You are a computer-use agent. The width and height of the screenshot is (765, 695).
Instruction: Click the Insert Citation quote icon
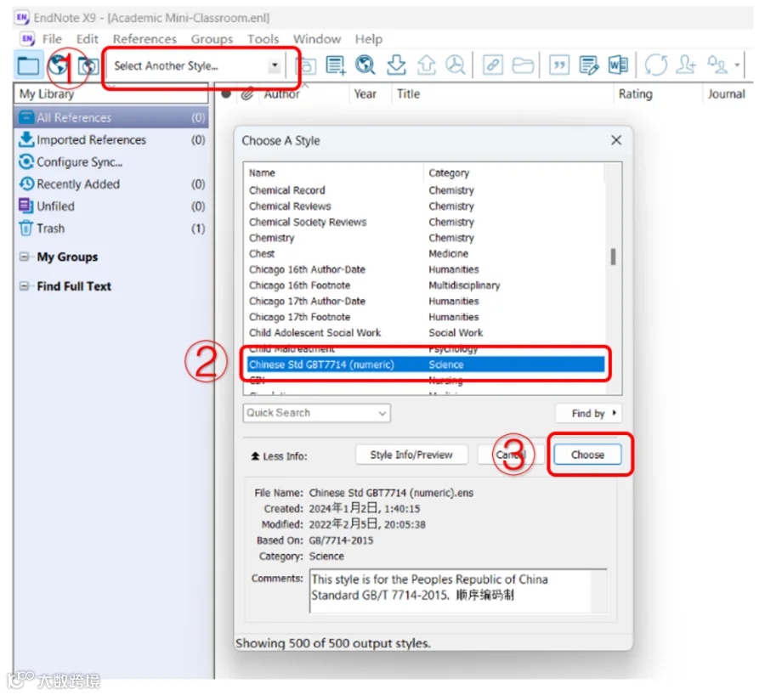click(x=559, y=65)
